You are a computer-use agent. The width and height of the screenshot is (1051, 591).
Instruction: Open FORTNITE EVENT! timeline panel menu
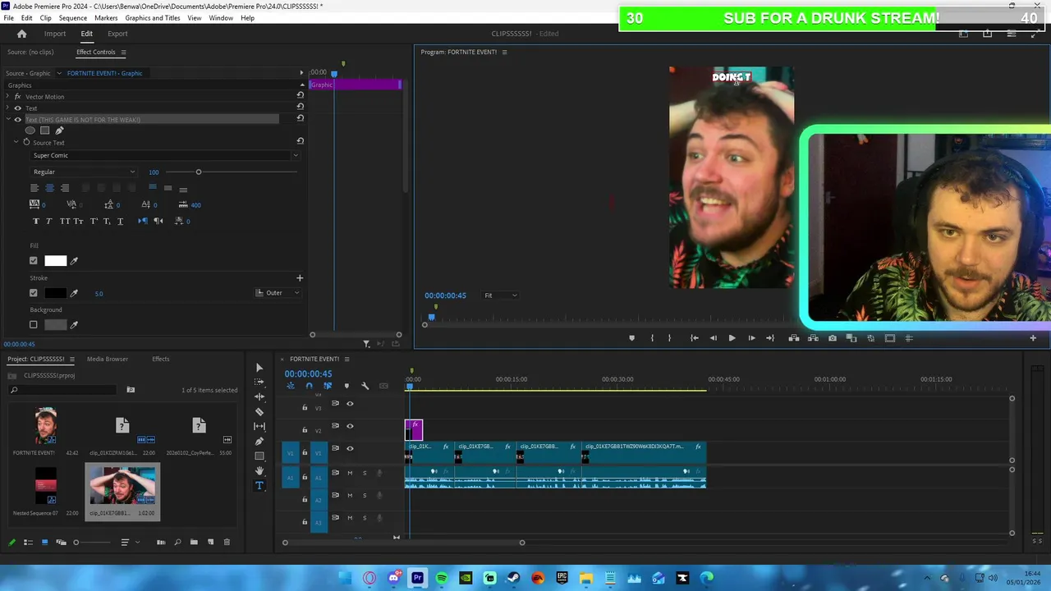point(347,359)
